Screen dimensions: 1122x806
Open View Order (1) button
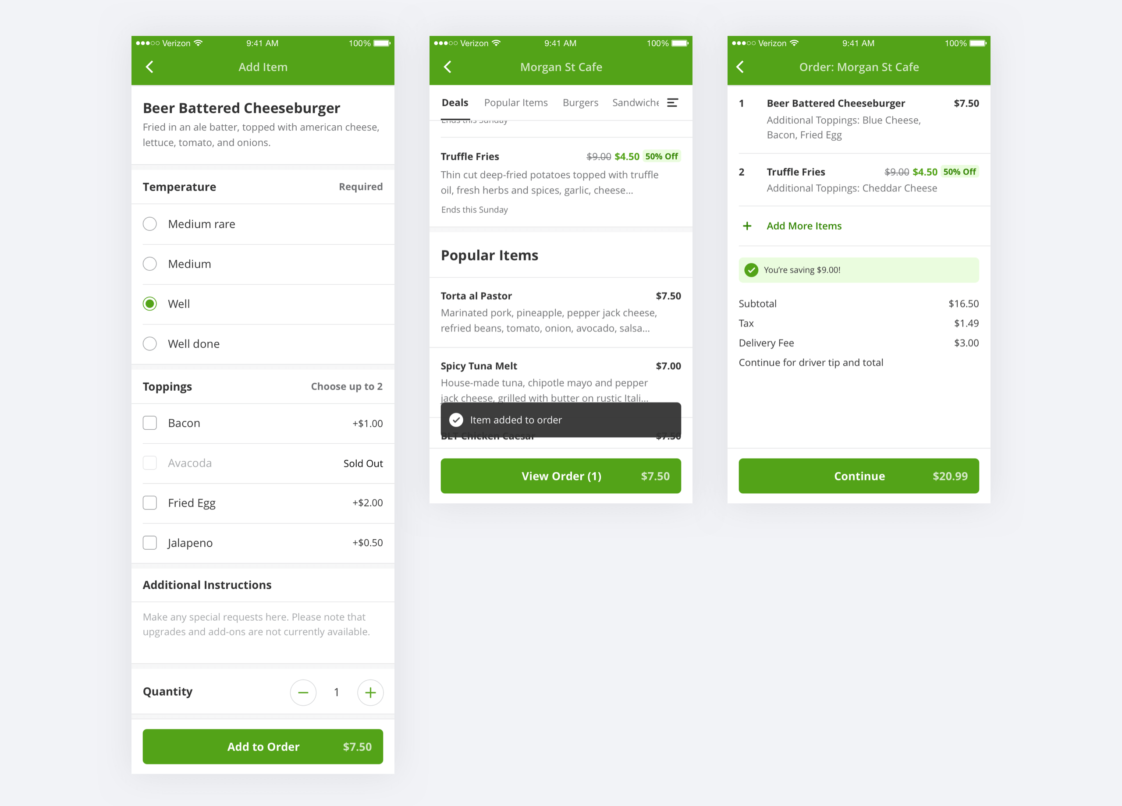point(561,476)
